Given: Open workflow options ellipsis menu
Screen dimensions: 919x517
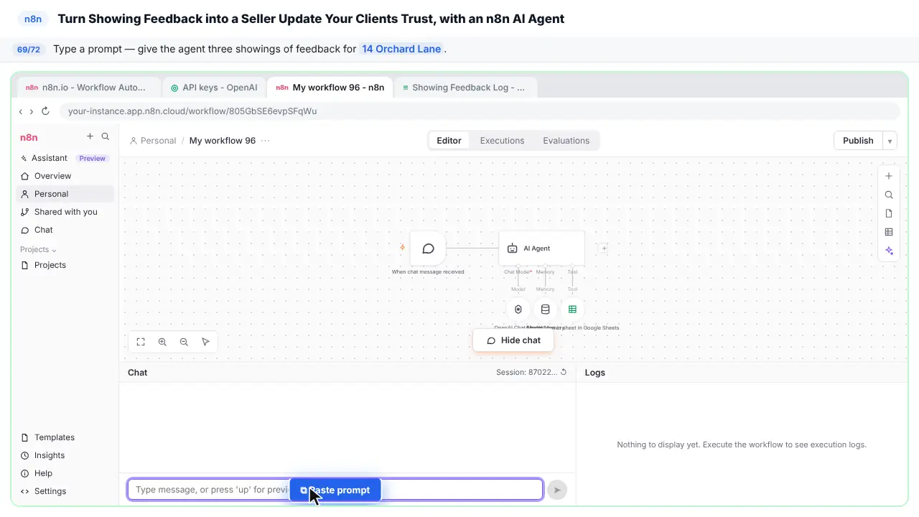Looking at the screenshot, I should [x=266, y=141].
